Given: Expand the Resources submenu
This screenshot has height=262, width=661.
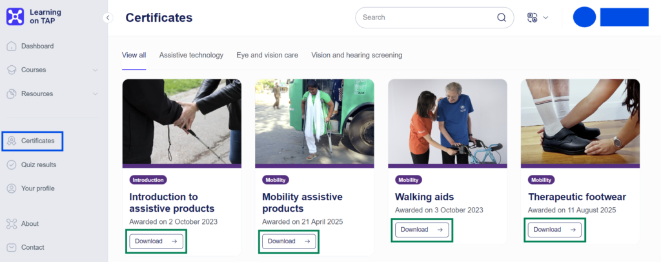Looking at the screenshot, I should [x=95, y=94].
